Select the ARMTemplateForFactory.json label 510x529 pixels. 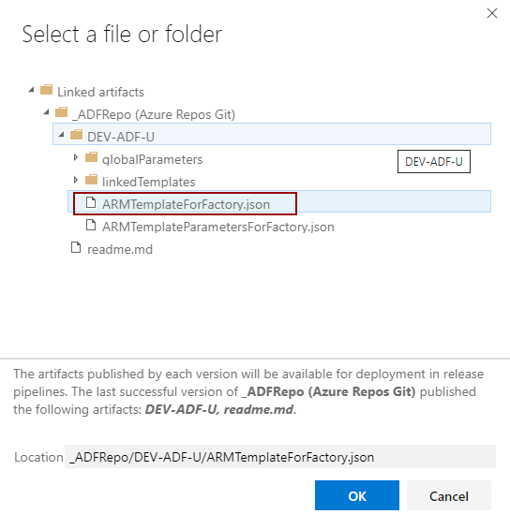187,204
